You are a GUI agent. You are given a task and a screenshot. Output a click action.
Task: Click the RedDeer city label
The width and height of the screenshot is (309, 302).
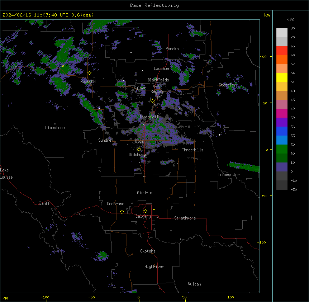[158, 91]
